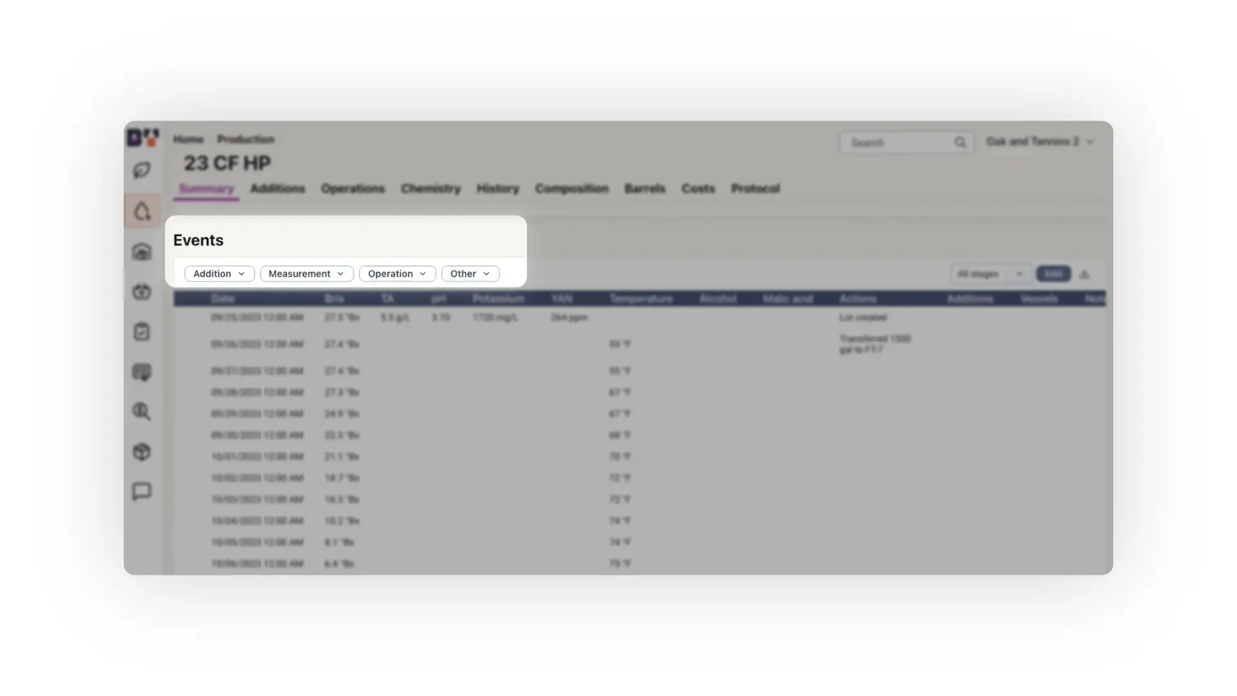Click the app logo in sidebar
The height and width of the screenshot is (696, 1237).
click(x=142, y=138)
